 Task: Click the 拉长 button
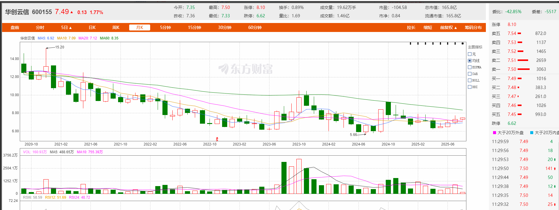(x=411, y=27)
